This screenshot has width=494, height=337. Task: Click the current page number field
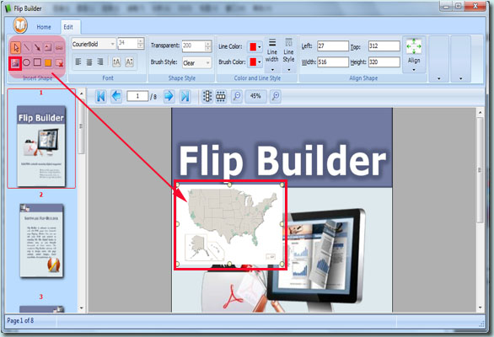click(137, 96)
